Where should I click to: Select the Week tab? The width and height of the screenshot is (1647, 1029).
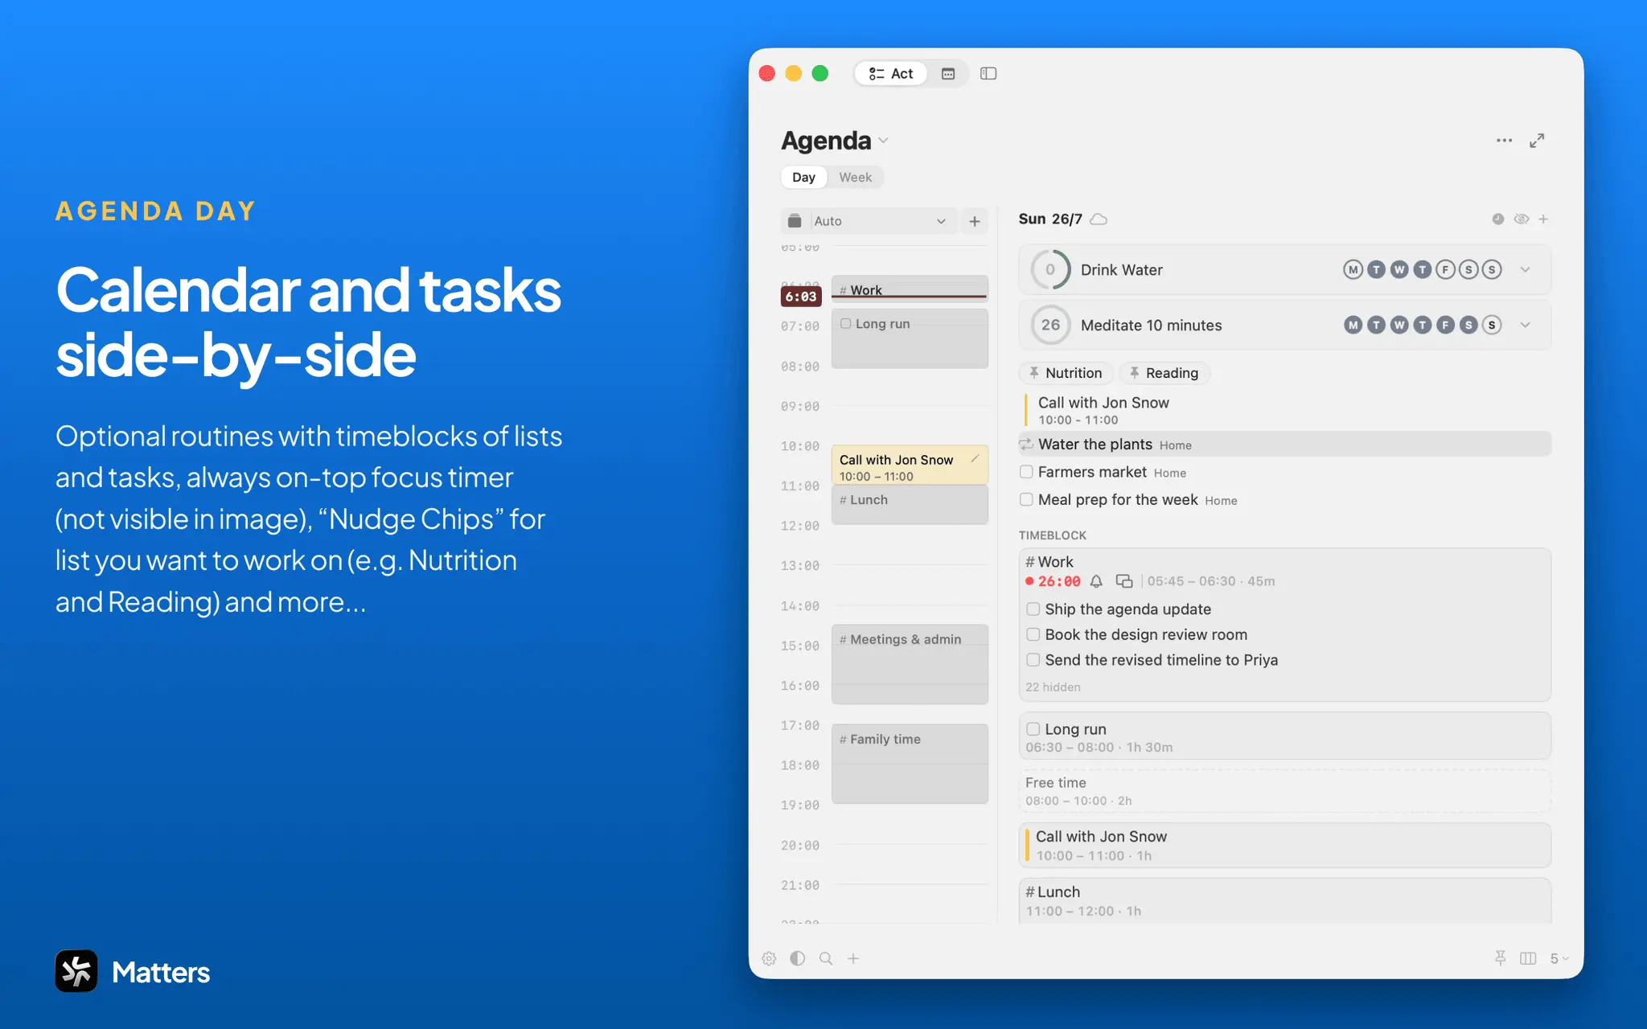tap(855, 178)
